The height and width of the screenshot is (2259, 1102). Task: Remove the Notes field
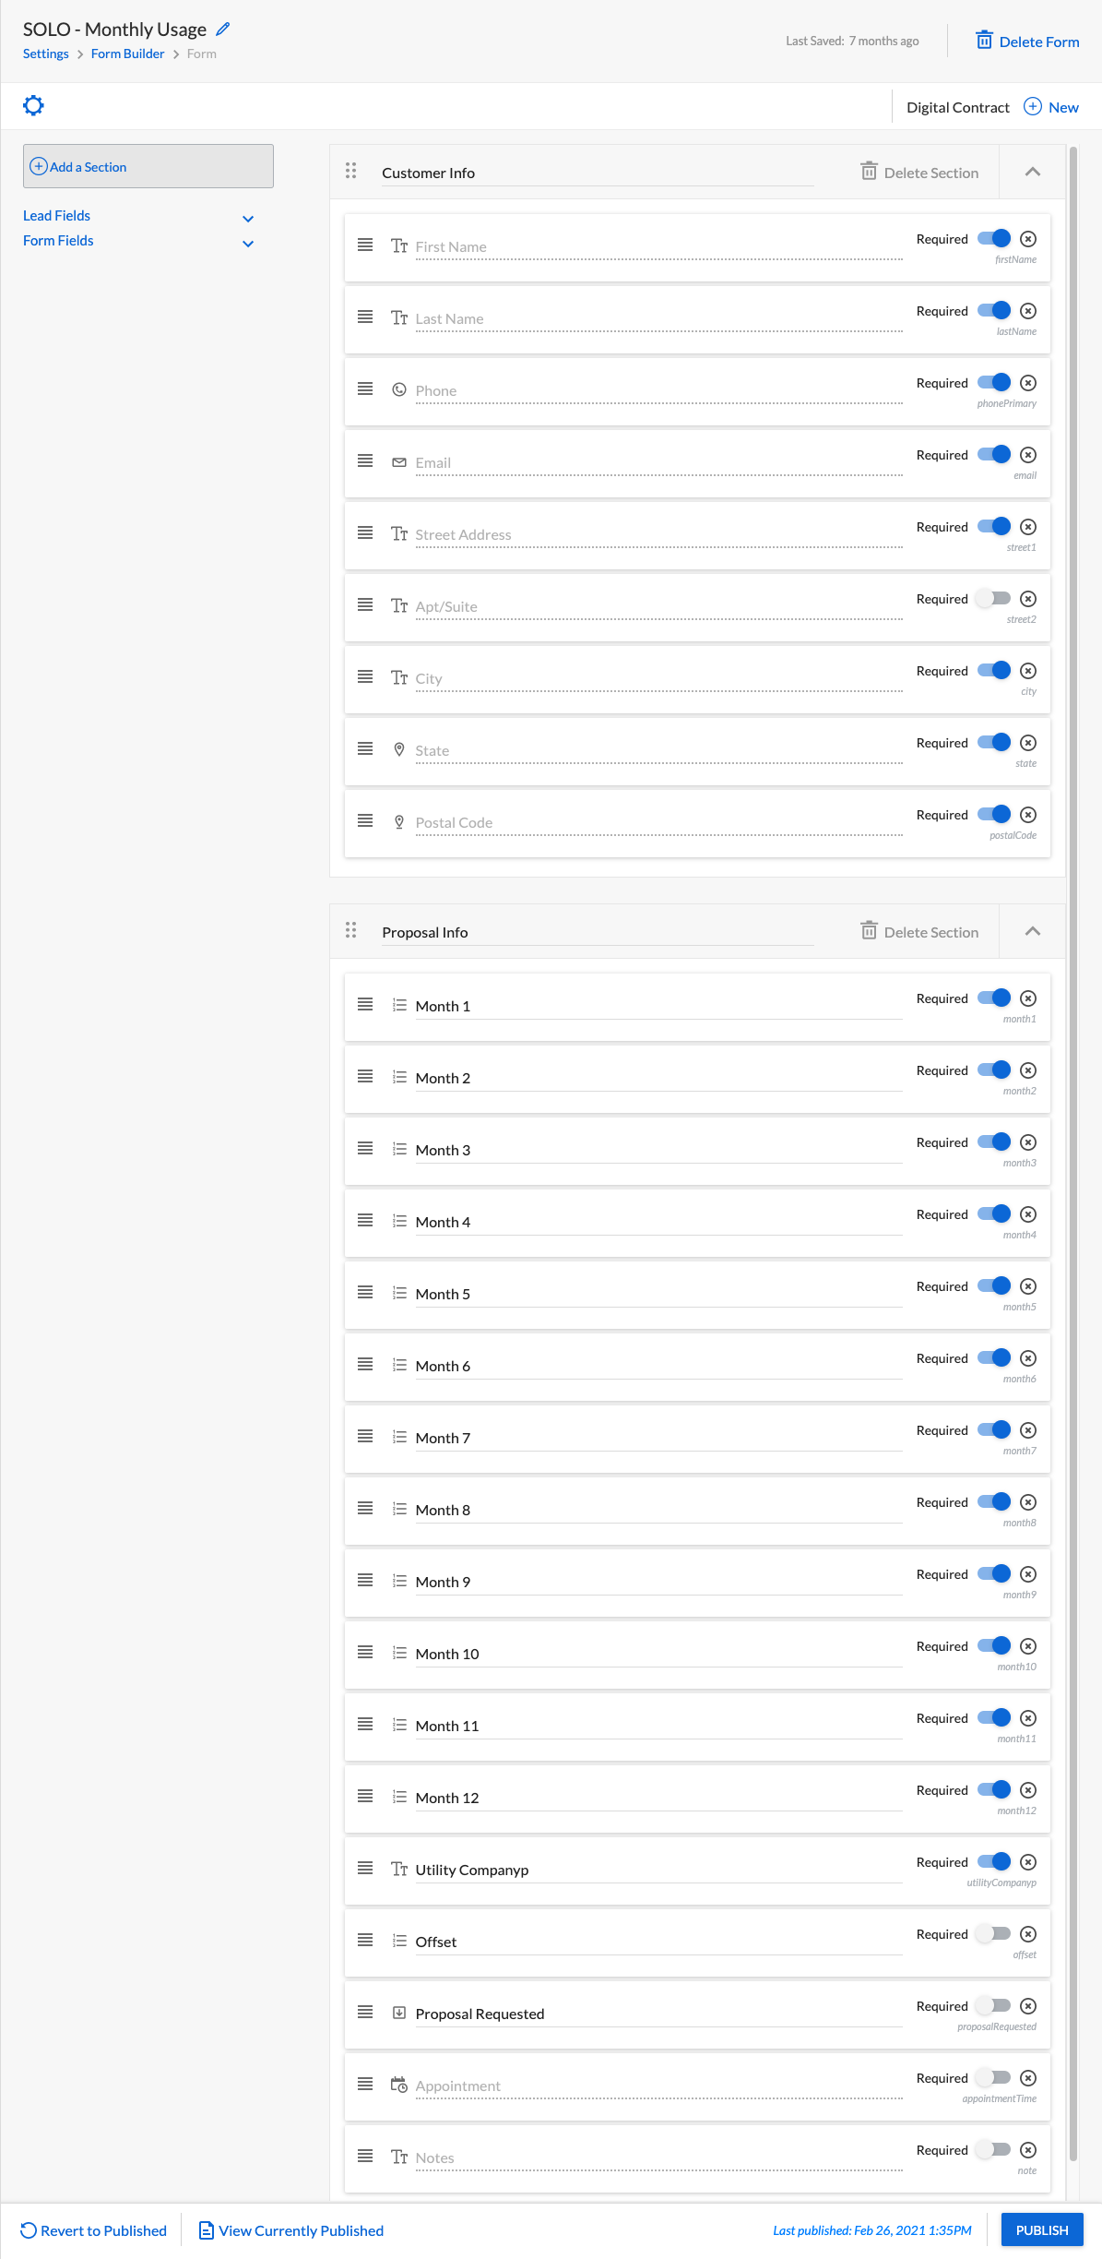pyautogui.click(x=1028, y=2150)
